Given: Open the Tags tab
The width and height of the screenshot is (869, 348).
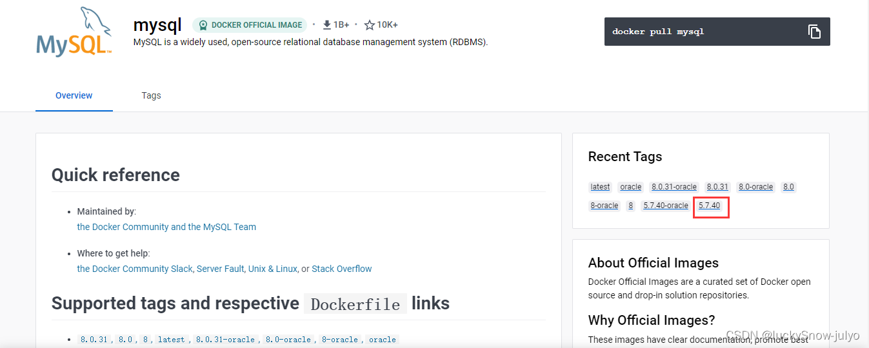Looking at the screenshot, I should tap(151, 95).
